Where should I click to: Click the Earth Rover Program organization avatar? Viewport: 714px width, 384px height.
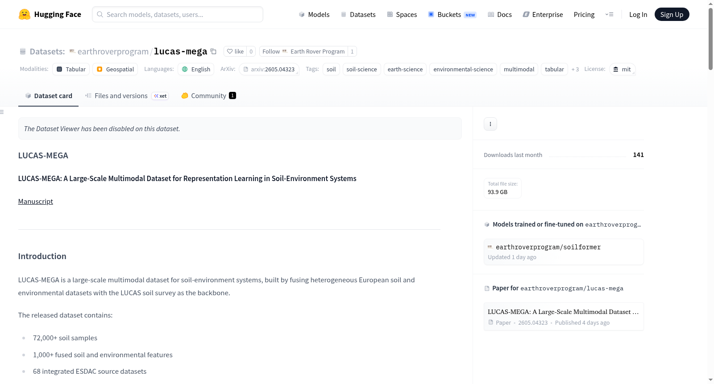[285, 51]
